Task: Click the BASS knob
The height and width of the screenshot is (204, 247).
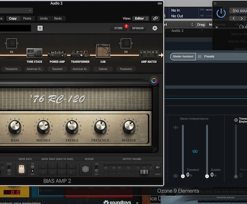Action: click(x=15, y=126)
